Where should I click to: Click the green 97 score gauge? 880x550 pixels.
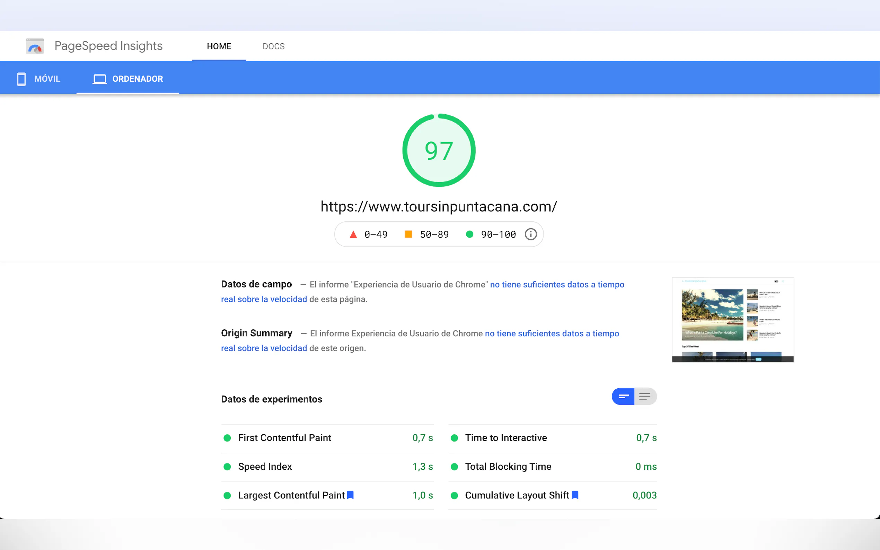439,150
